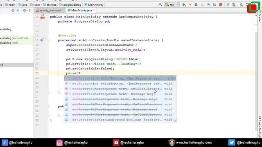This screenshot has height=147, width=262.
Task: Click pd.setCancelable(false) on line 21
Action: point(90,69)
